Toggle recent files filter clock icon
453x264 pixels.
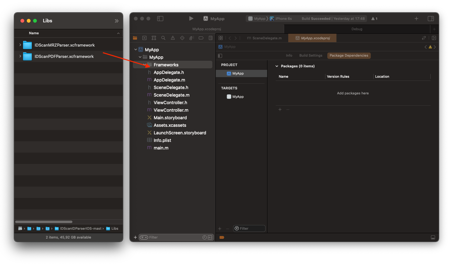coord(204,237)
